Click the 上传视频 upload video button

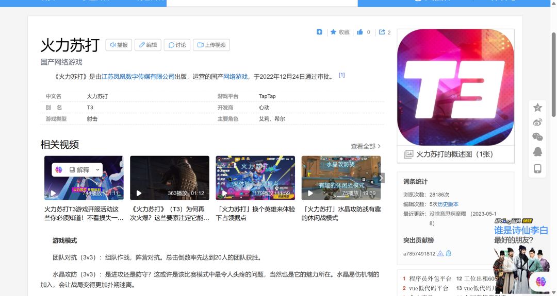click(211, 45)
